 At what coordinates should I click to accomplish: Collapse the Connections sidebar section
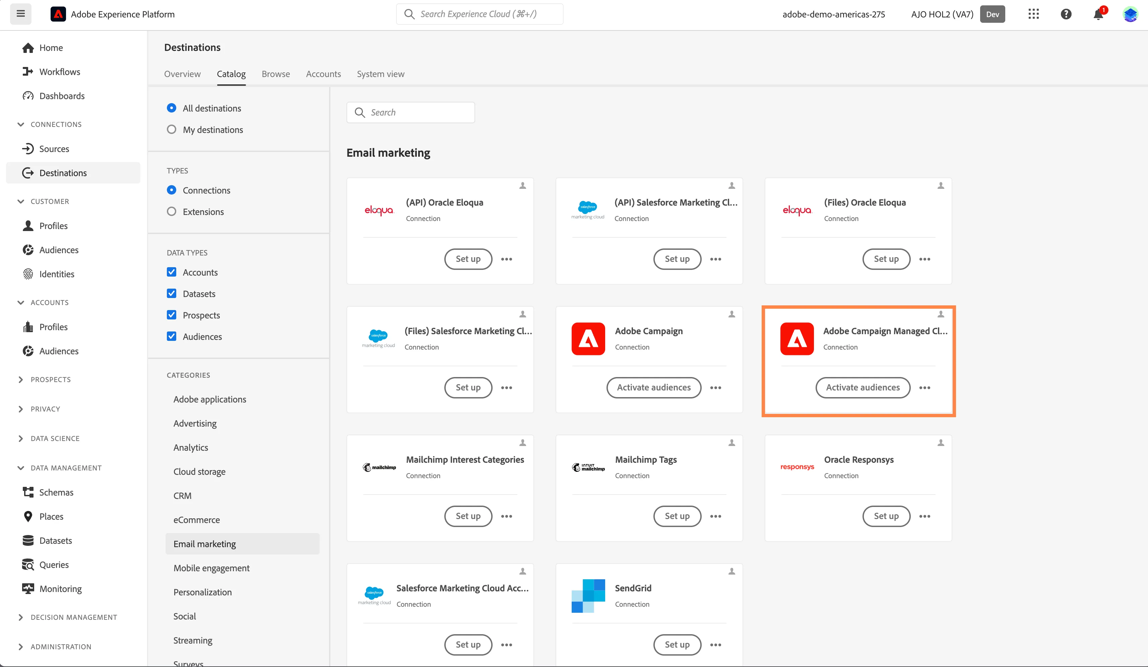(x=20, y=124)
